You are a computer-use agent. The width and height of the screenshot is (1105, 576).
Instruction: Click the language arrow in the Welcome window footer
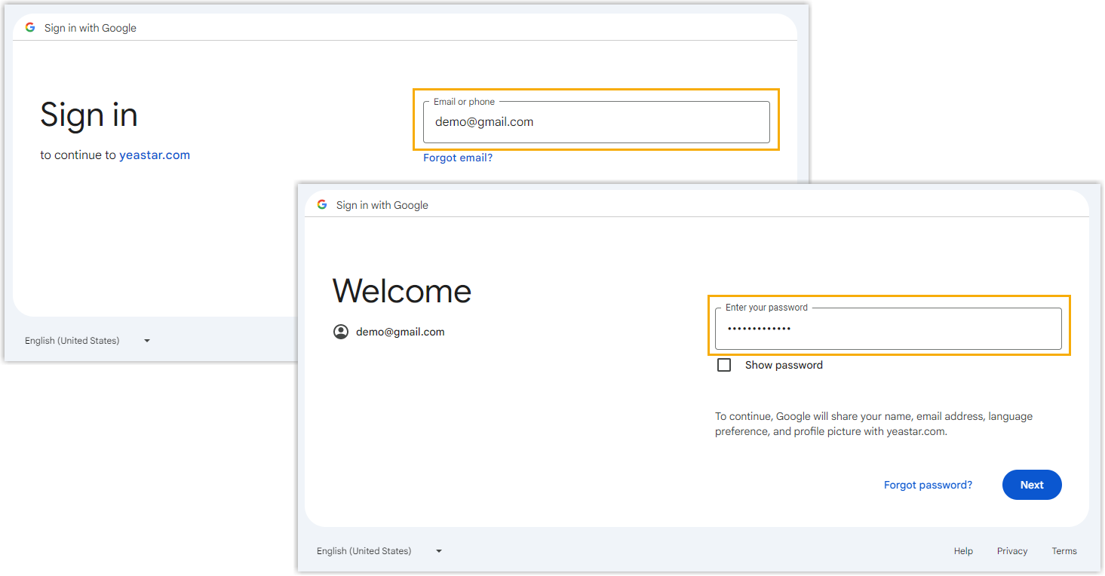point(439,551)
